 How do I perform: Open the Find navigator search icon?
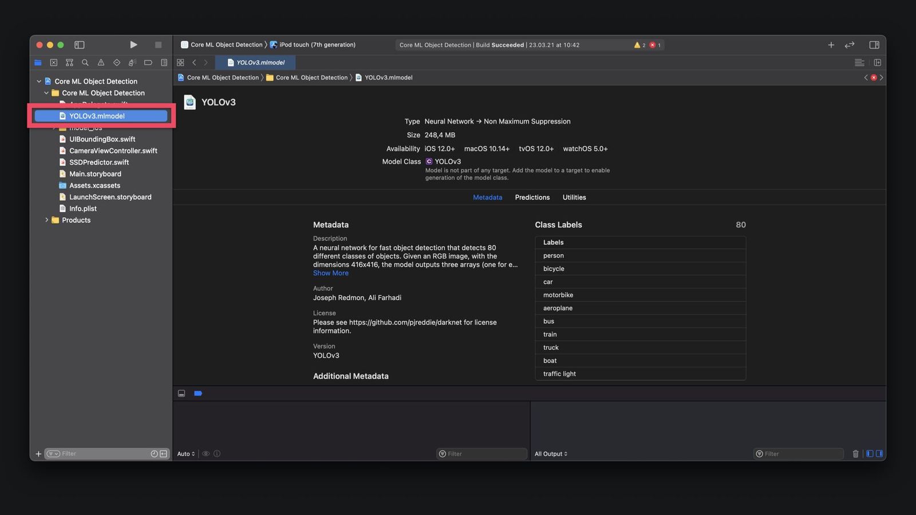85,62
